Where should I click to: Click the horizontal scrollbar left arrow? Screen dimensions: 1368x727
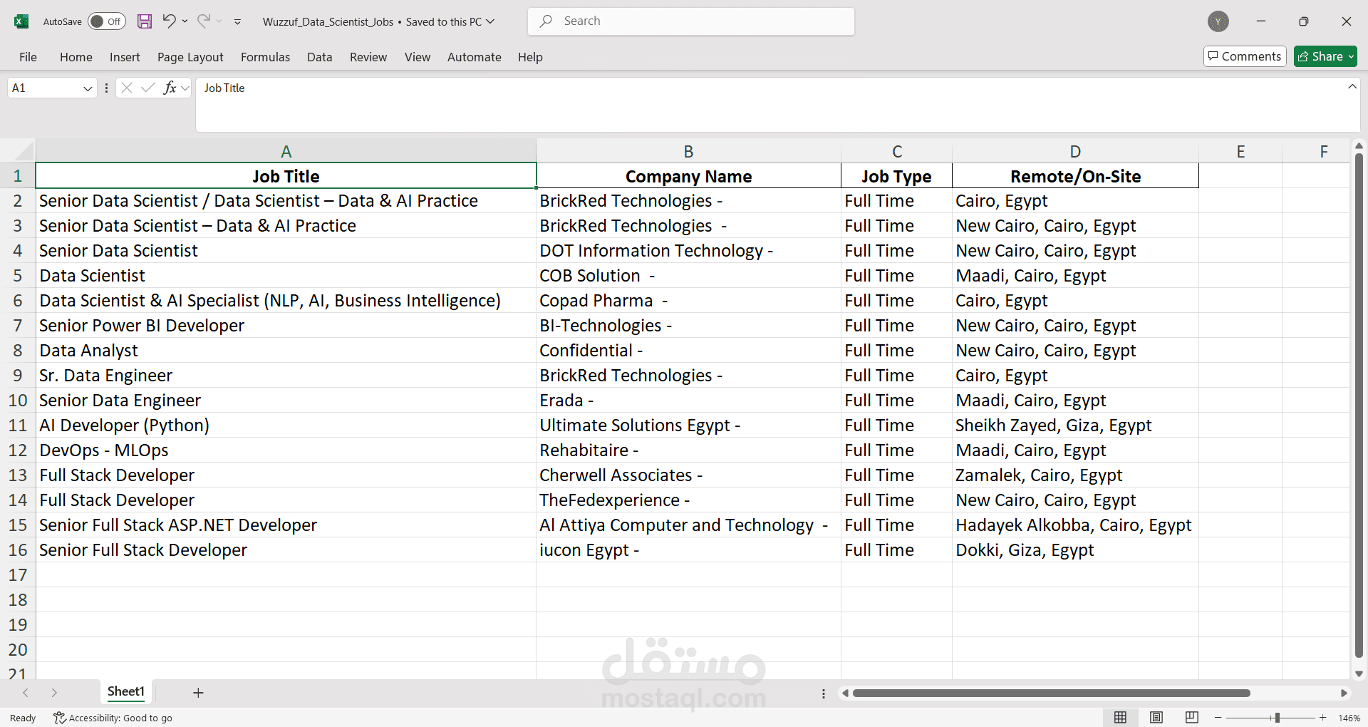point(845,693)
